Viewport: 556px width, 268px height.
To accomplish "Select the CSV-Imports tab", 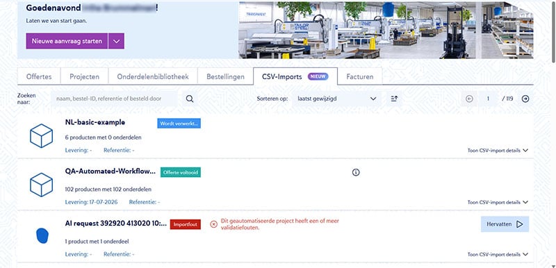I will 295,76.
